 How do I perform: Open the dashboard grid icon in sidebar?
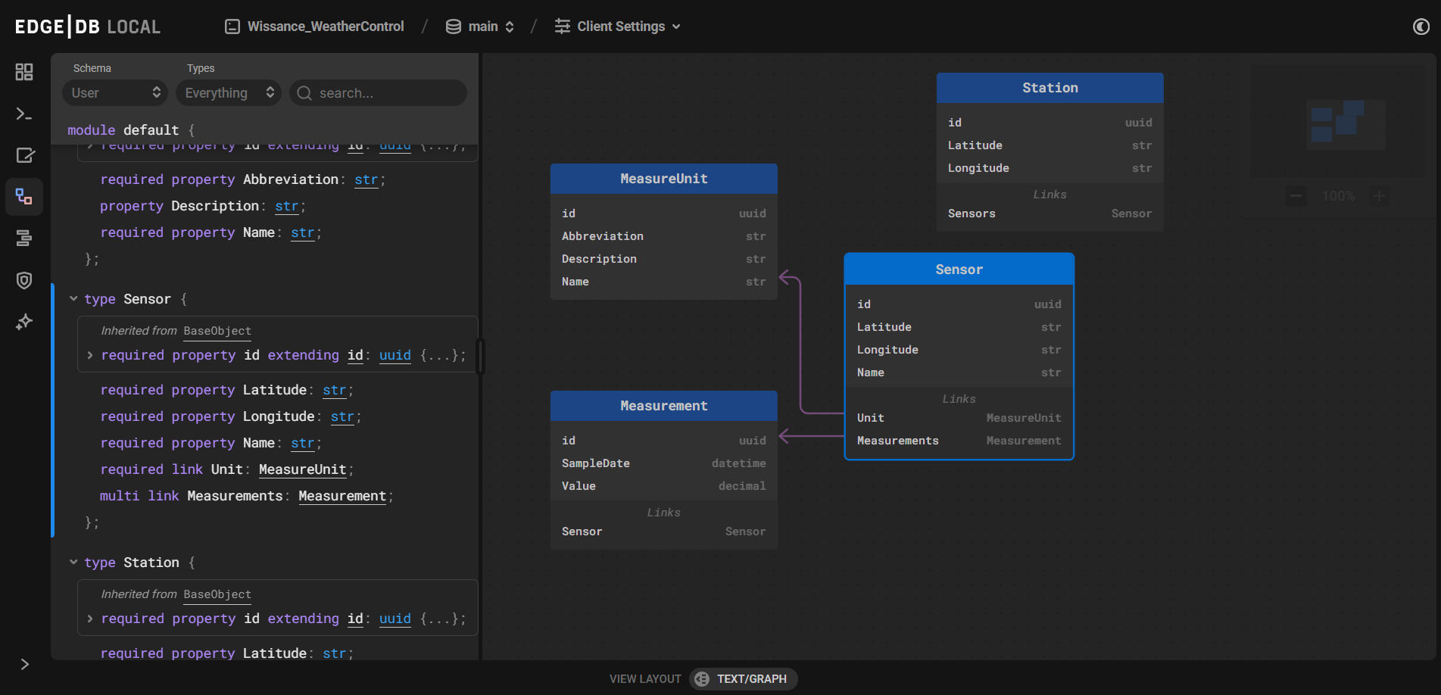pos(23,73)
